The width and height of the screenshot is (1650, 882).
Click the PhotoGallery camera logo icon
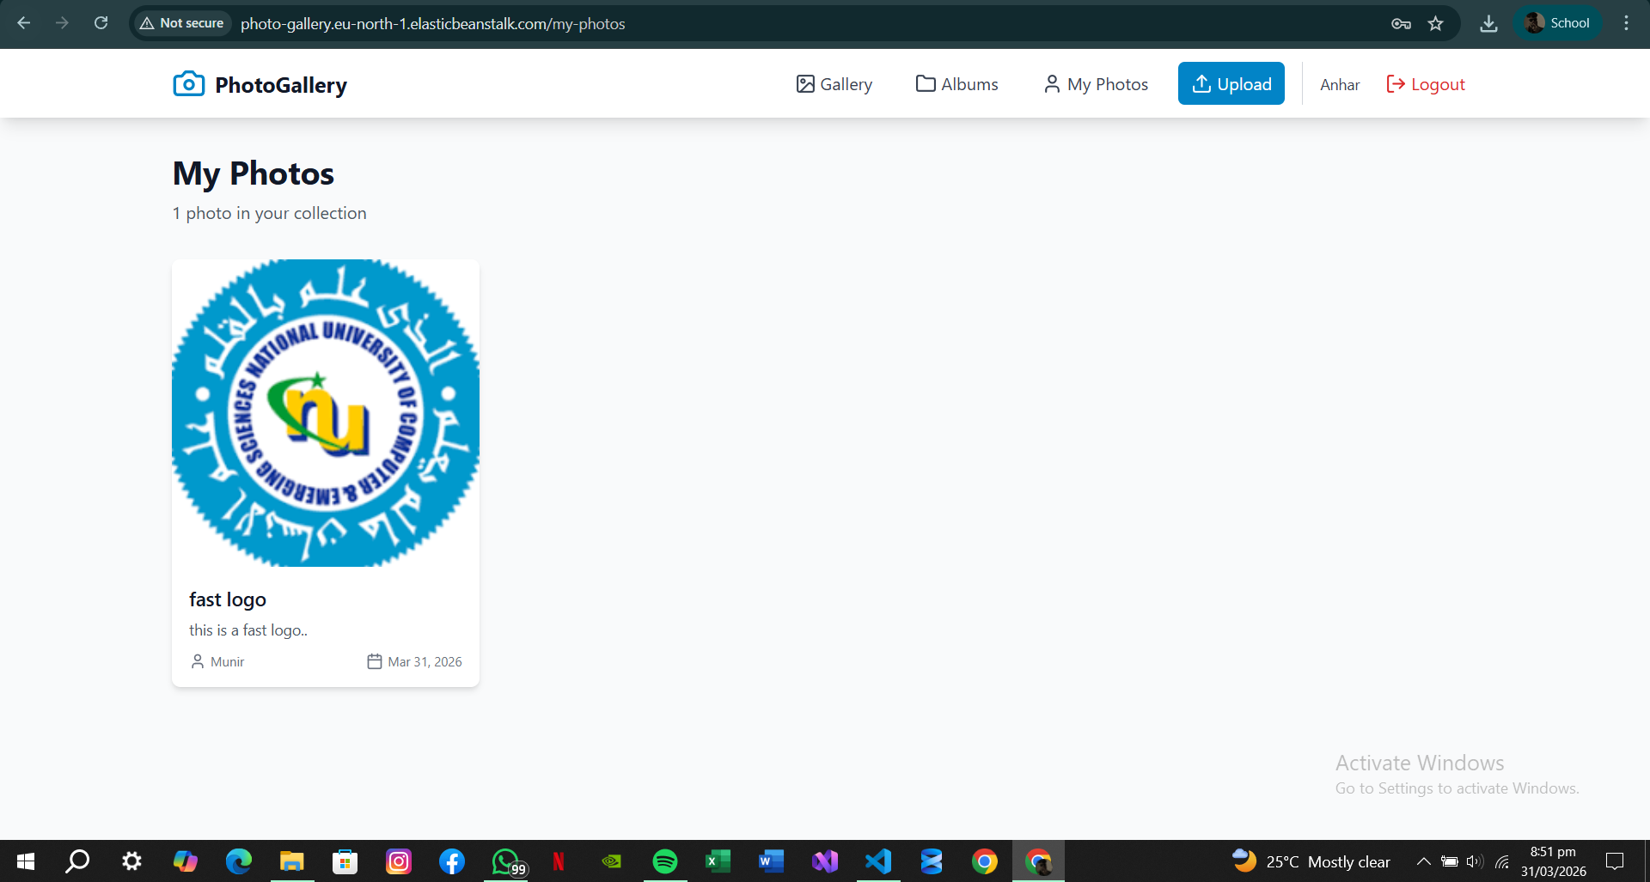coord(188,84)
